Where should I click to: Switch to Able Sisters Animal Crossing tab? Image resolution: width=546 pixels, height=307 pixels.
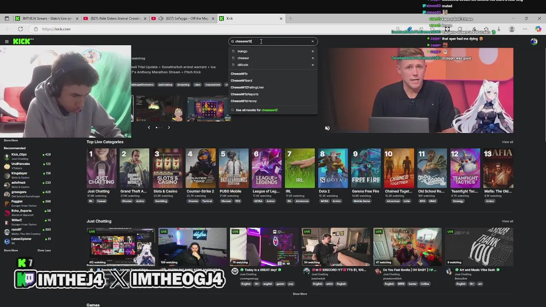click(115, 18)
